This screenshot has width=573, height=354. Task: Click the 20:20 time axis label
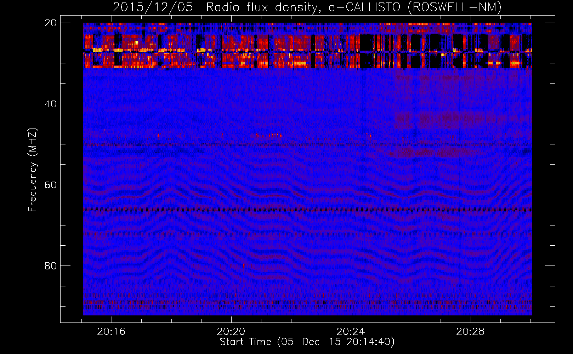(x=231, y=332)
